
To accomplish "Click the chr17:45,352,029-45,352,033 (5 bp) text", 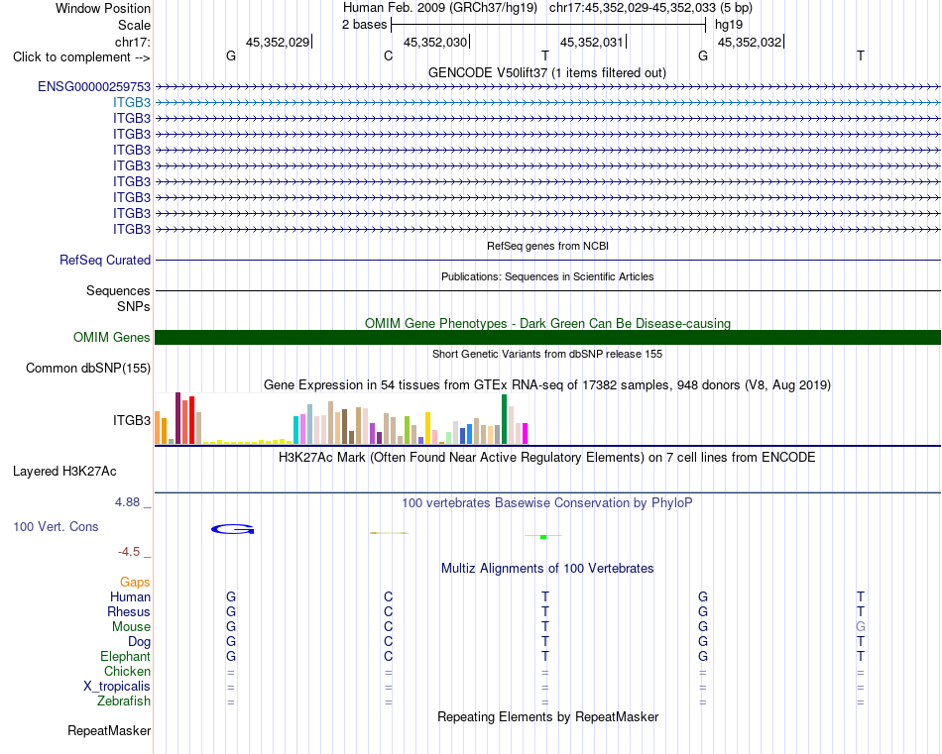I will [x=650, y=8].
